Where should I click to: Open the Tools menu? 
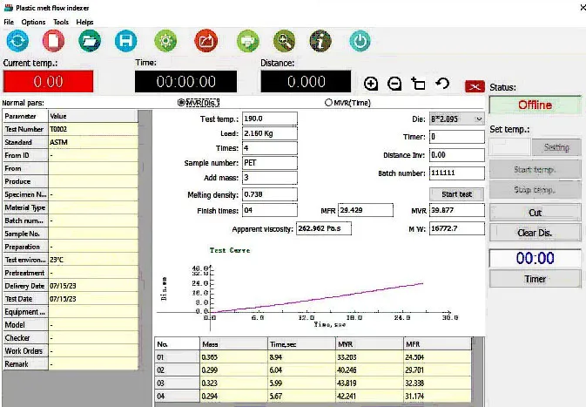click(x=61, y=22)
